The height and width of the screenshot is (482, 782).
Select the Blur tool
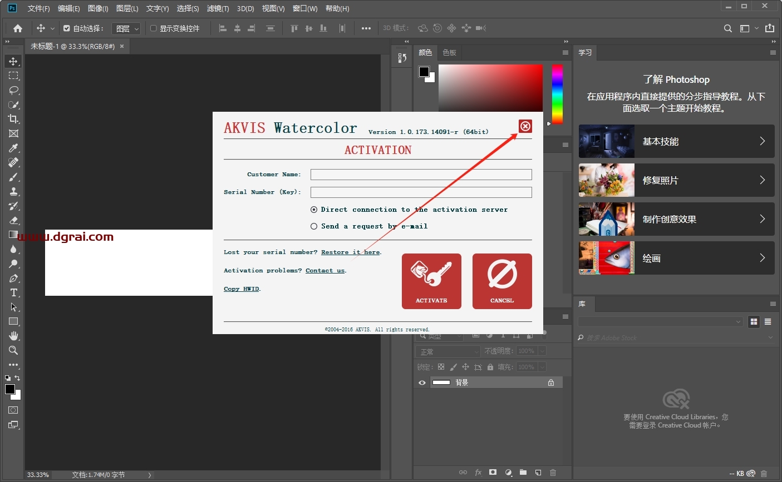pos(13,249)
